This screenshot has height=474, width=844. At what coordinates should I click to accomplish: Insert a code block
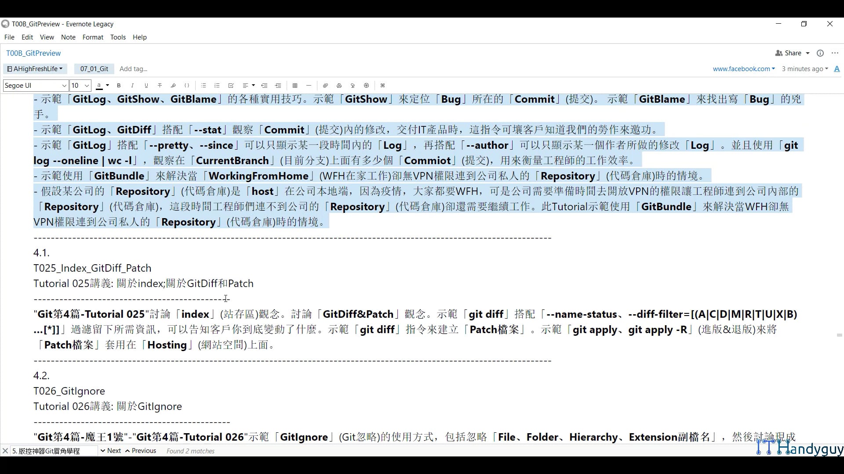(186, 86)
